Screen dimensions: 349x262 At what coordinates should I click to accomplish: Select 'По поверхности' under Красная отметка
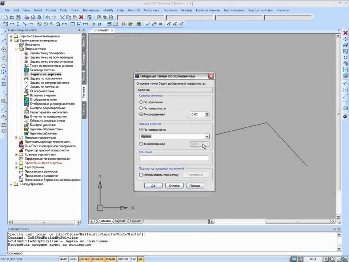[141, 108]
